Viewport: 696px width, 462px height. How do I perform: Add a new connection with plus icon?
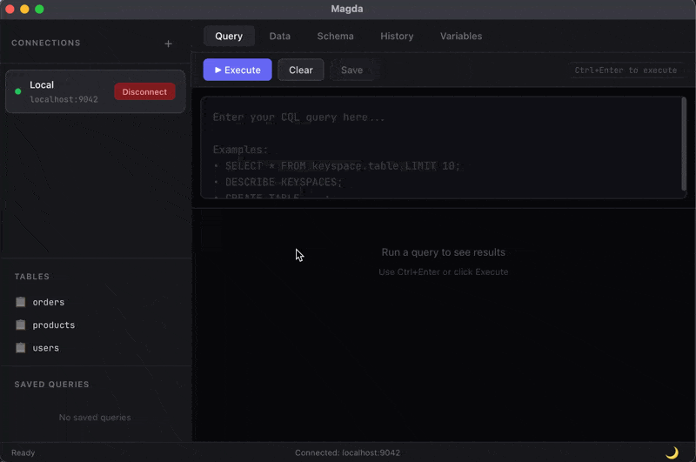coord(168,44)
